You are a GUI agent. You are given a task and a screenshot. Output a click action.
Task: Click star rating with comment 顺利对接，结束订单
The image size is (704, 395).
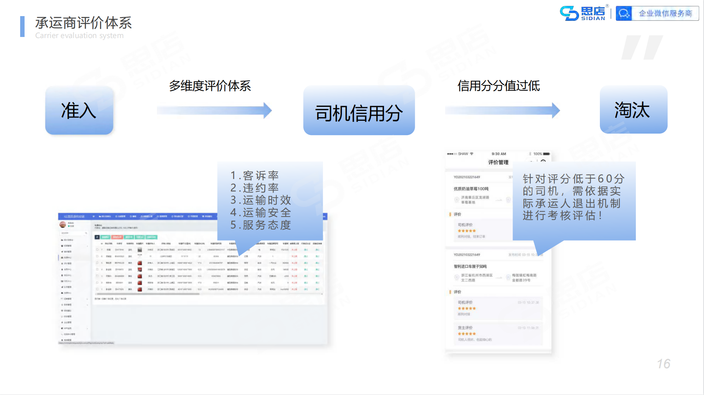pos(467,231)
